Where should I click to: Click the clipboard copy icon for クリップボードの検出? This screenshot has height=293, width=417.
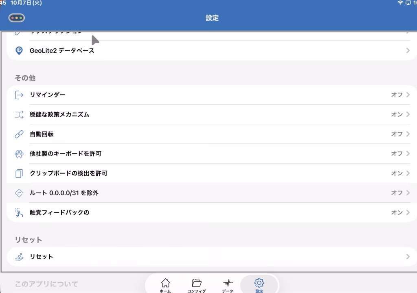point(19,173)
